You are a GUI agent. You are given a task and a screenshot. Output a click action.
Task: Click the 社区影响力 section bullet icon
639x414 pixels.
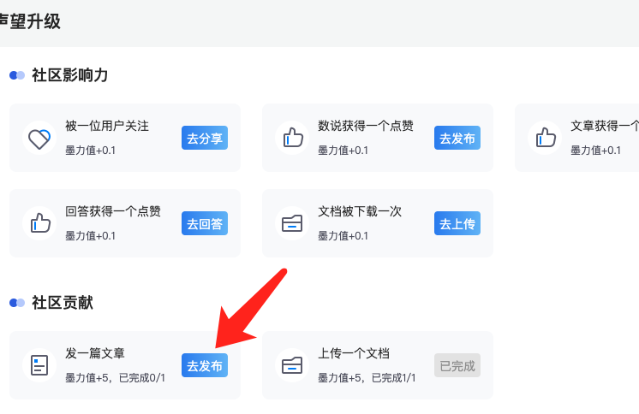[x=17, y=75]
